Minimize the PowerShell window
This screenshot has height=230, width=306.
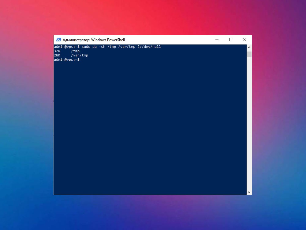217,40
